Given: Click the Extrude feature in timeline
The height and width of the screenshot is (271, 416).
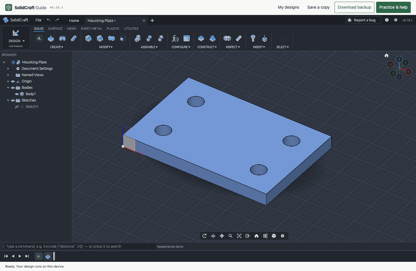Looking at the screenshot, I should tap(48, 256).
